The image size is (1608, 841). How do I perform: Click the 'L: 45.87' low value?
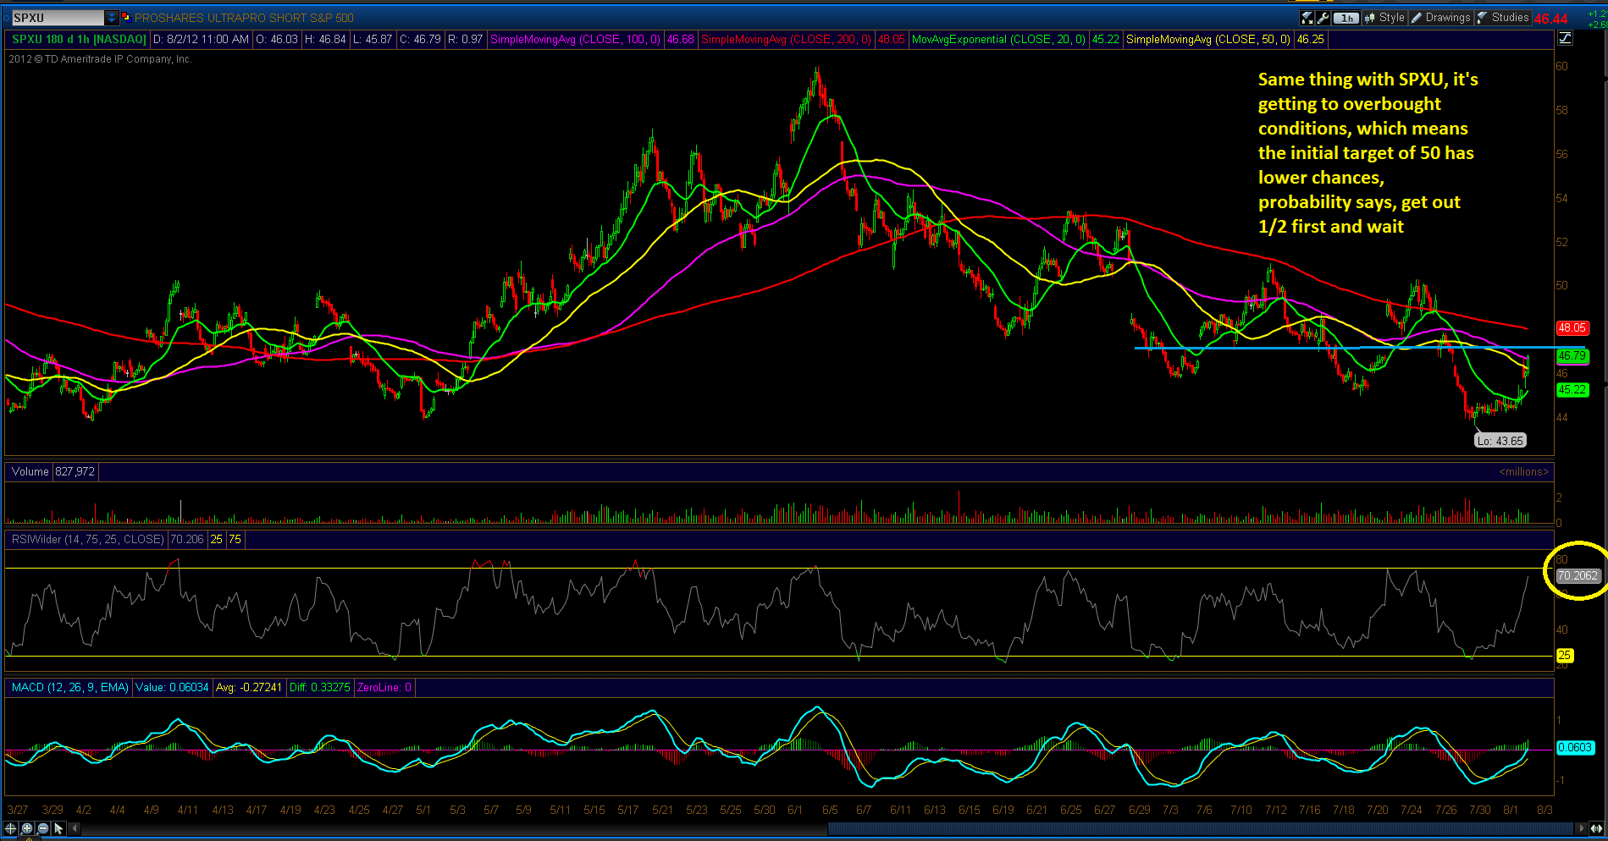tap(373, 40)
